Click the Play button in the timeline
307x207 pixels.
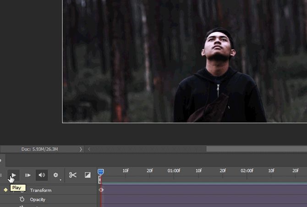(13, 175)
